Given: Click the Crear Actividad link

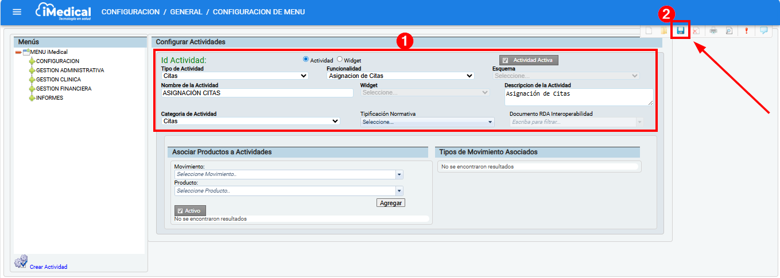Looking at the screenshot, I should click(x=48, y=267).
